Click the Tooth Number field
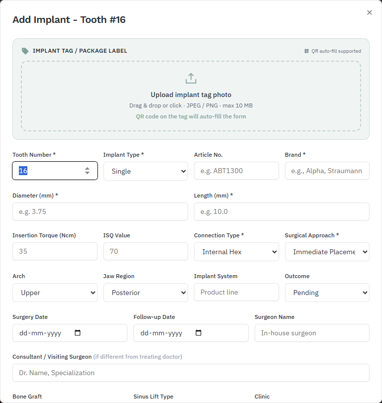Screen dimensions: 382x403 pyautogui.click(x=55, y=171)
